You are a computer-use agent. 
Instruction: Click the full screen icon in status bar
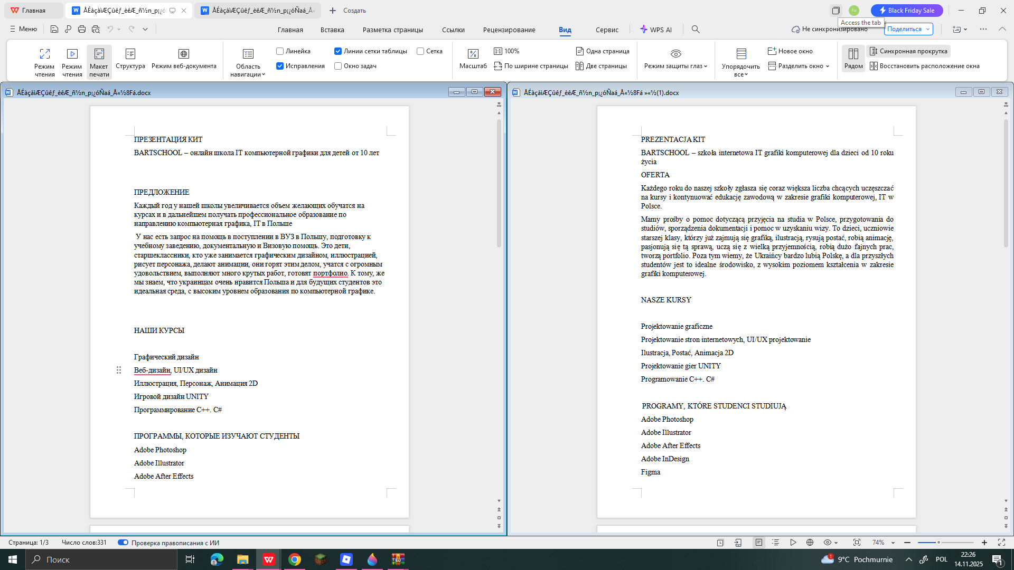(x=1001, y=543)
